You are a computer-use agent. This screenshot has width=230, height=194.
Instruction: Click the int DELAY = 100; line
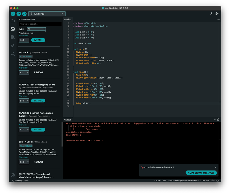tap(83, 43)
